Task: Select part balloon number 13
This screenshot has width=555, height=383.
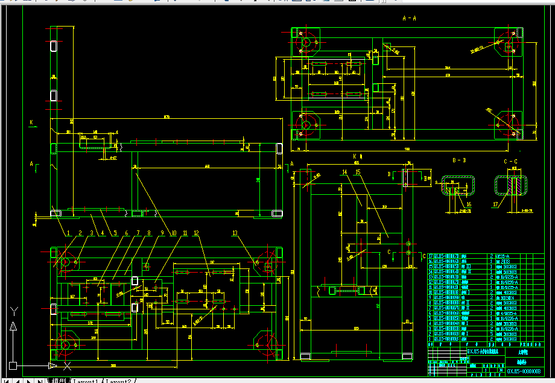Action: coord(235,233)
